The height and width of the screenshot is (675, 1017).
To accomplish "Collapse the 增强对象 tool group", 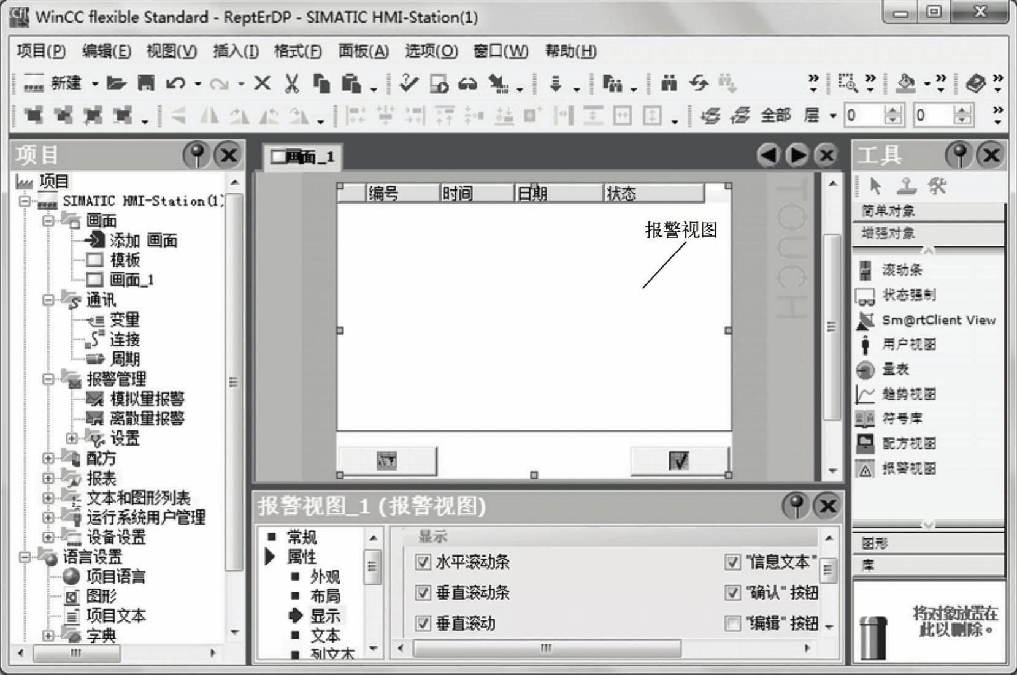I will [x=929, y=234].
